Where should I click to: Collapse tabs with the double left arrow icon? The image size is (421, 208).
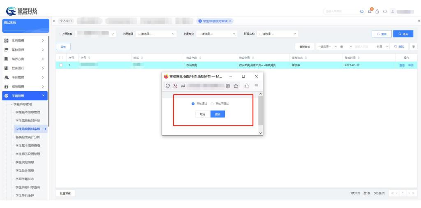click(x=54, y=21)
